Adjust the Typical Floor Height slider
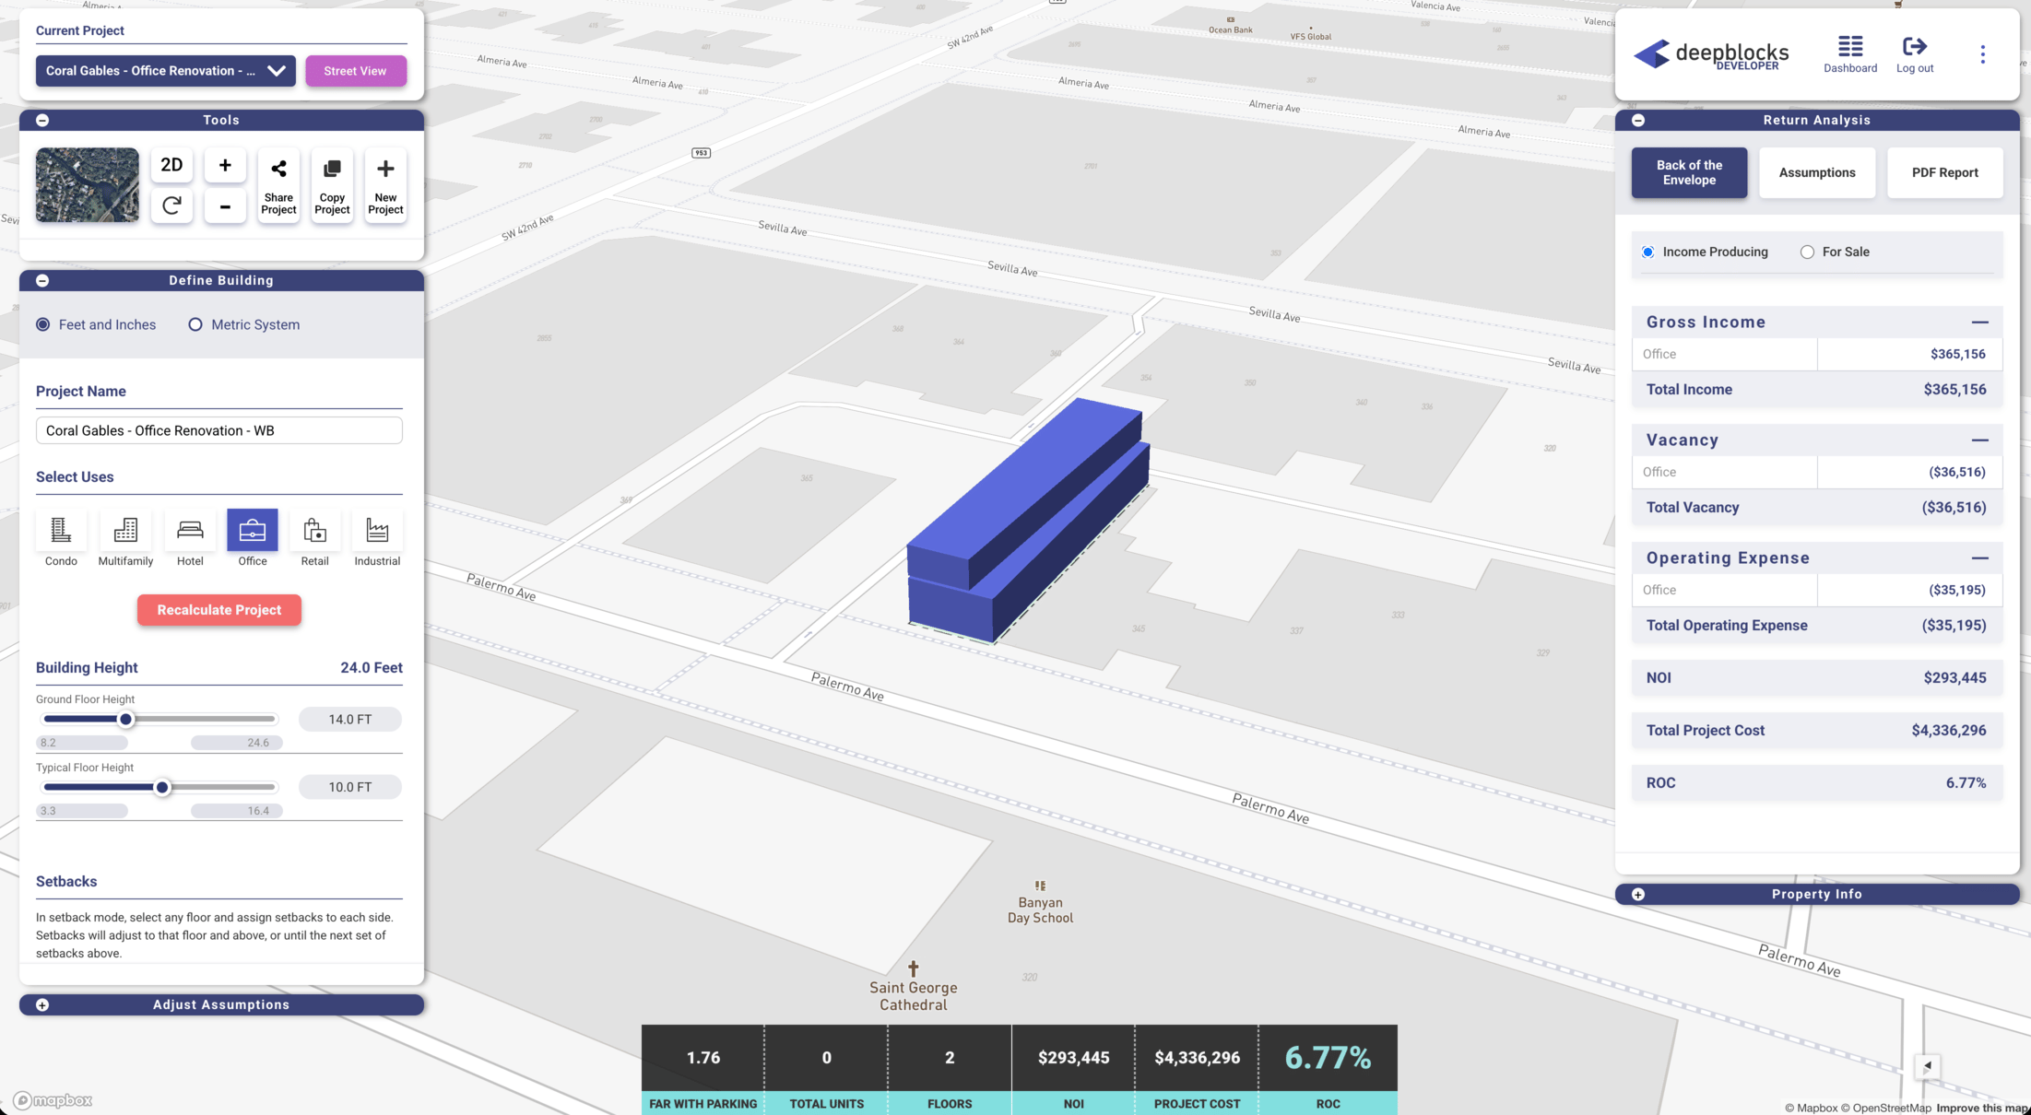This screenshot has height=1115, width=2031. [162, 787]
